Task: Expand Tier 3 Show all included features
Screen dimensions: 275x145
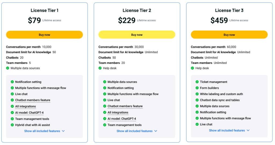Action: pos(229,131)
